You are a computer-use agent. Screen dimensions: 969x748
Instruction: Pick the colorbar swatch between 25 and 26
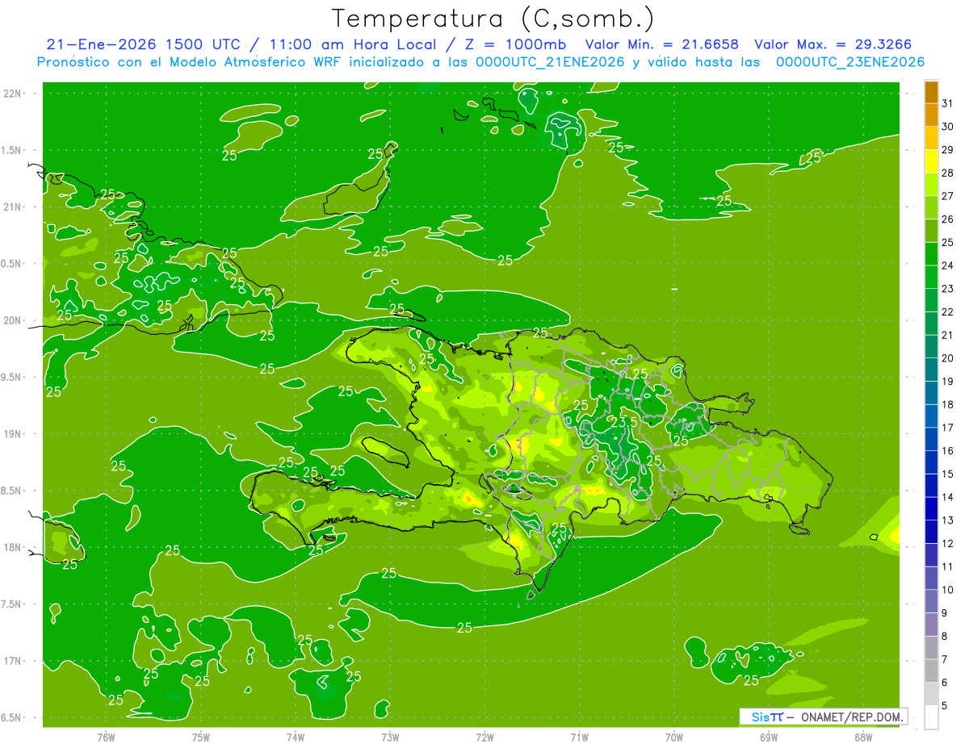(931, 231)
